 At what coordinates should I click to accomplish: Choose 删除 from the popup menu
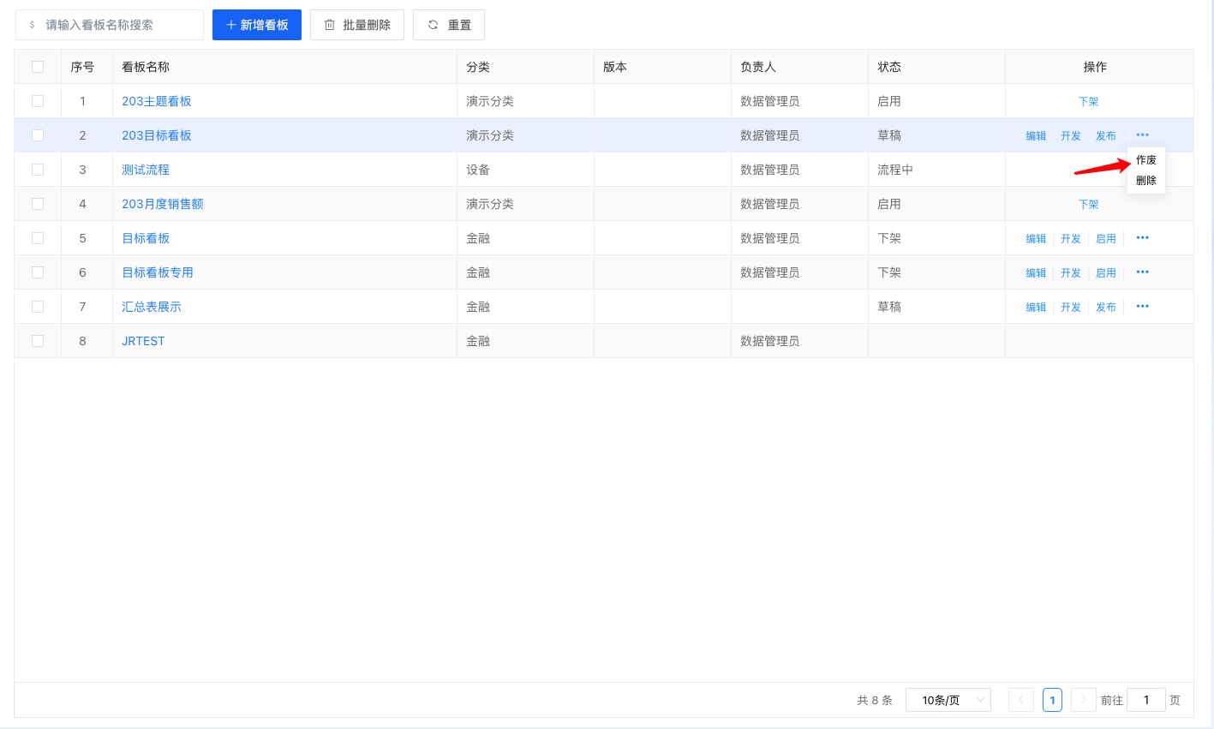pos(1145,181)
